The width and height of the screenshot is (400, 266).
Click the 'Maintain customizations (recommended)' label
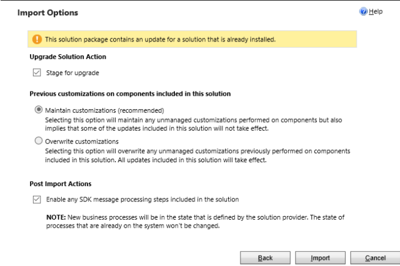[x=105, y=110]
